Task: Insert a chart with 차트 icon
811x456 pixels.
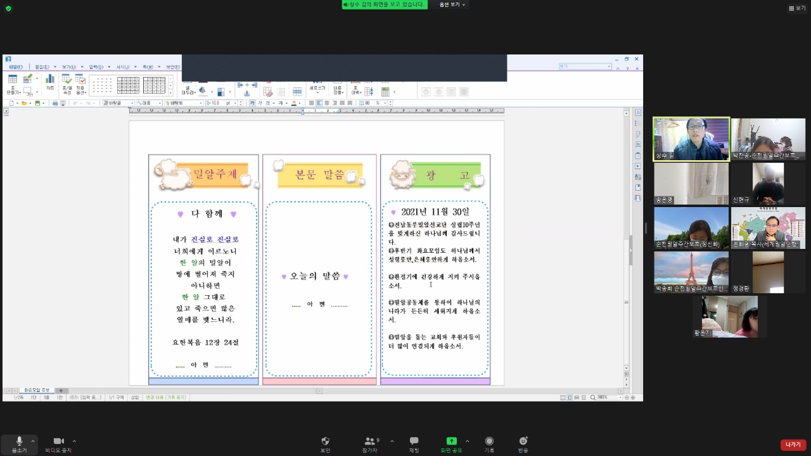Action: click(50, 82)
